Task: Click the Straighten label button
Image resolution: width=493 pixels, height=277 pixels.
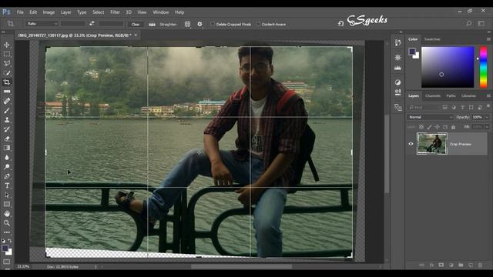Action: click(168, 24)
